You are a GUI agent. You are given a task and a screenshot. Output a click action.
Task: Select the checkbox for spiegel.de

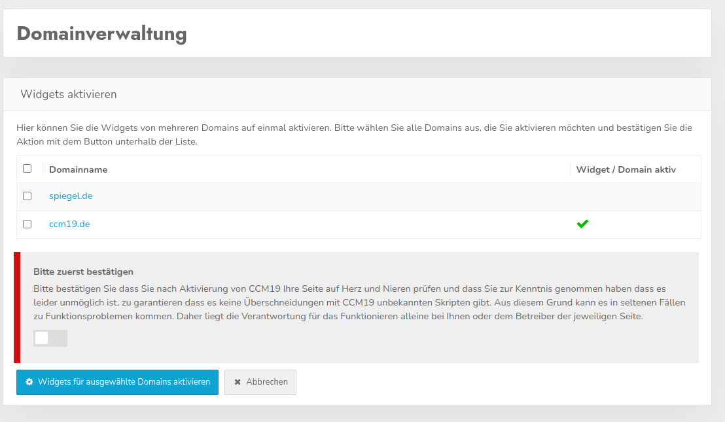click(x=27, y=196)
